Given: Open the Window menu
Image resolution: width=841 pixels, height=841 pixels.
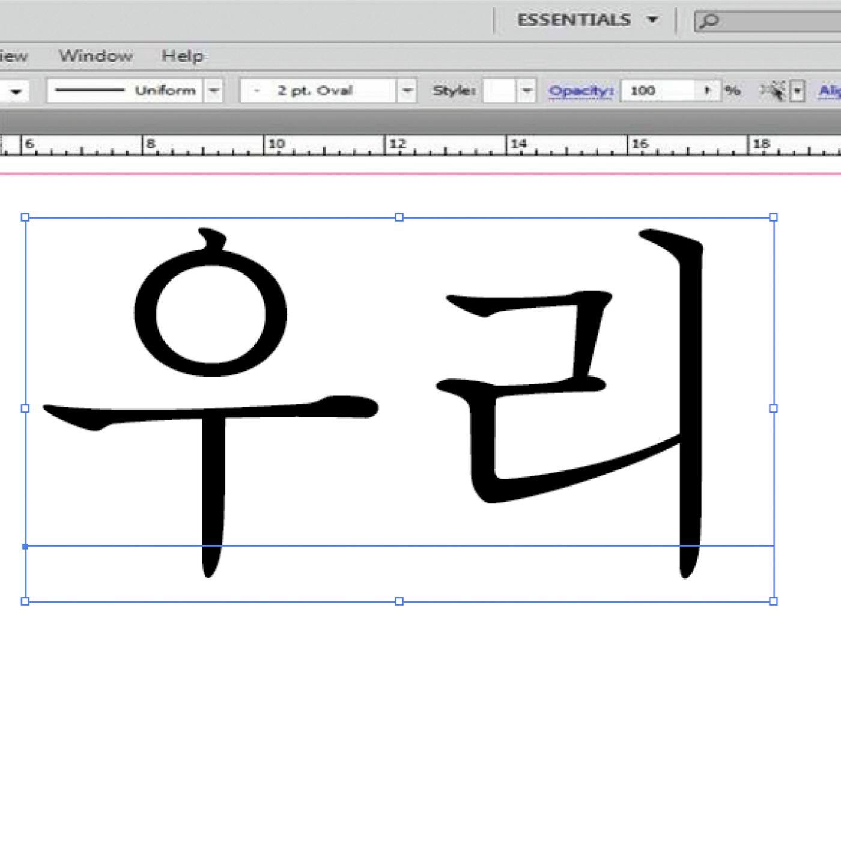Looking at the screenshot, I should click(x=96, y=56).
